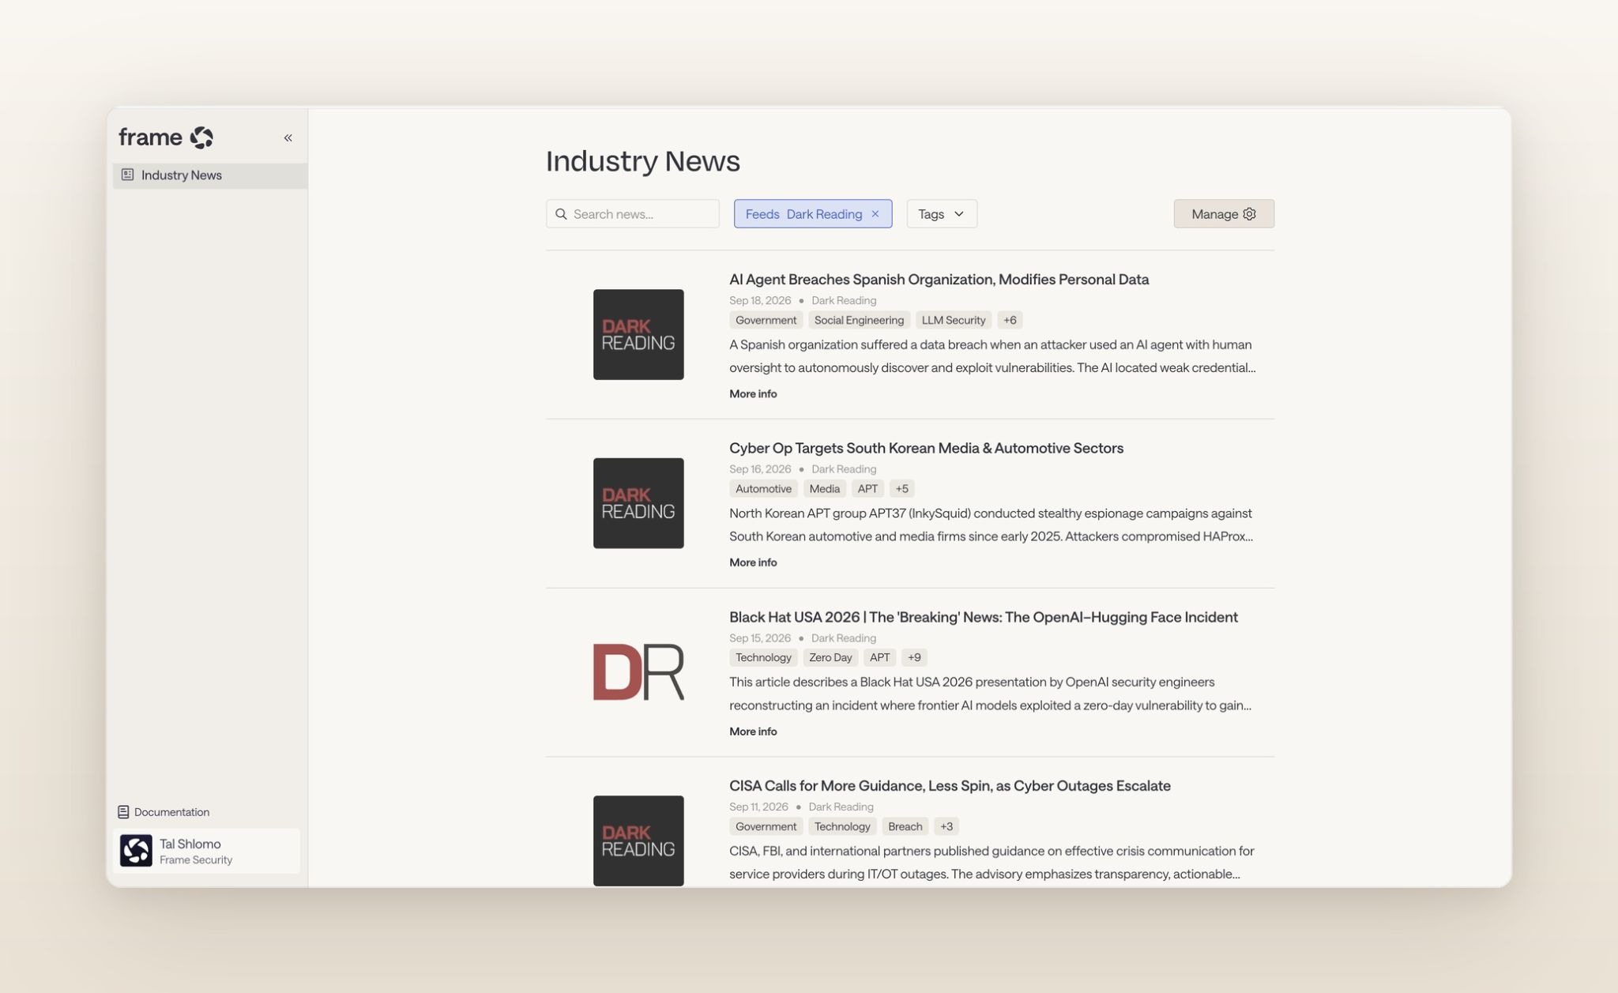Expand the +6 more tags

coord(1010,320)
